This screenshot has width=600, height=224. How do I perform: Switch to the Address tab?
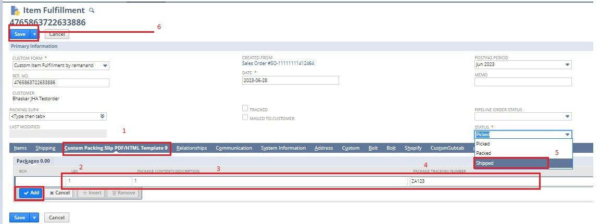pyautogui.click(x=324, y=148)
